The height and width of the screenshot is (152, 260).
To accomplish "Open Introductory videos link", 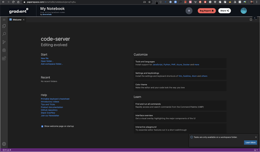I will (x=50, y=101).
